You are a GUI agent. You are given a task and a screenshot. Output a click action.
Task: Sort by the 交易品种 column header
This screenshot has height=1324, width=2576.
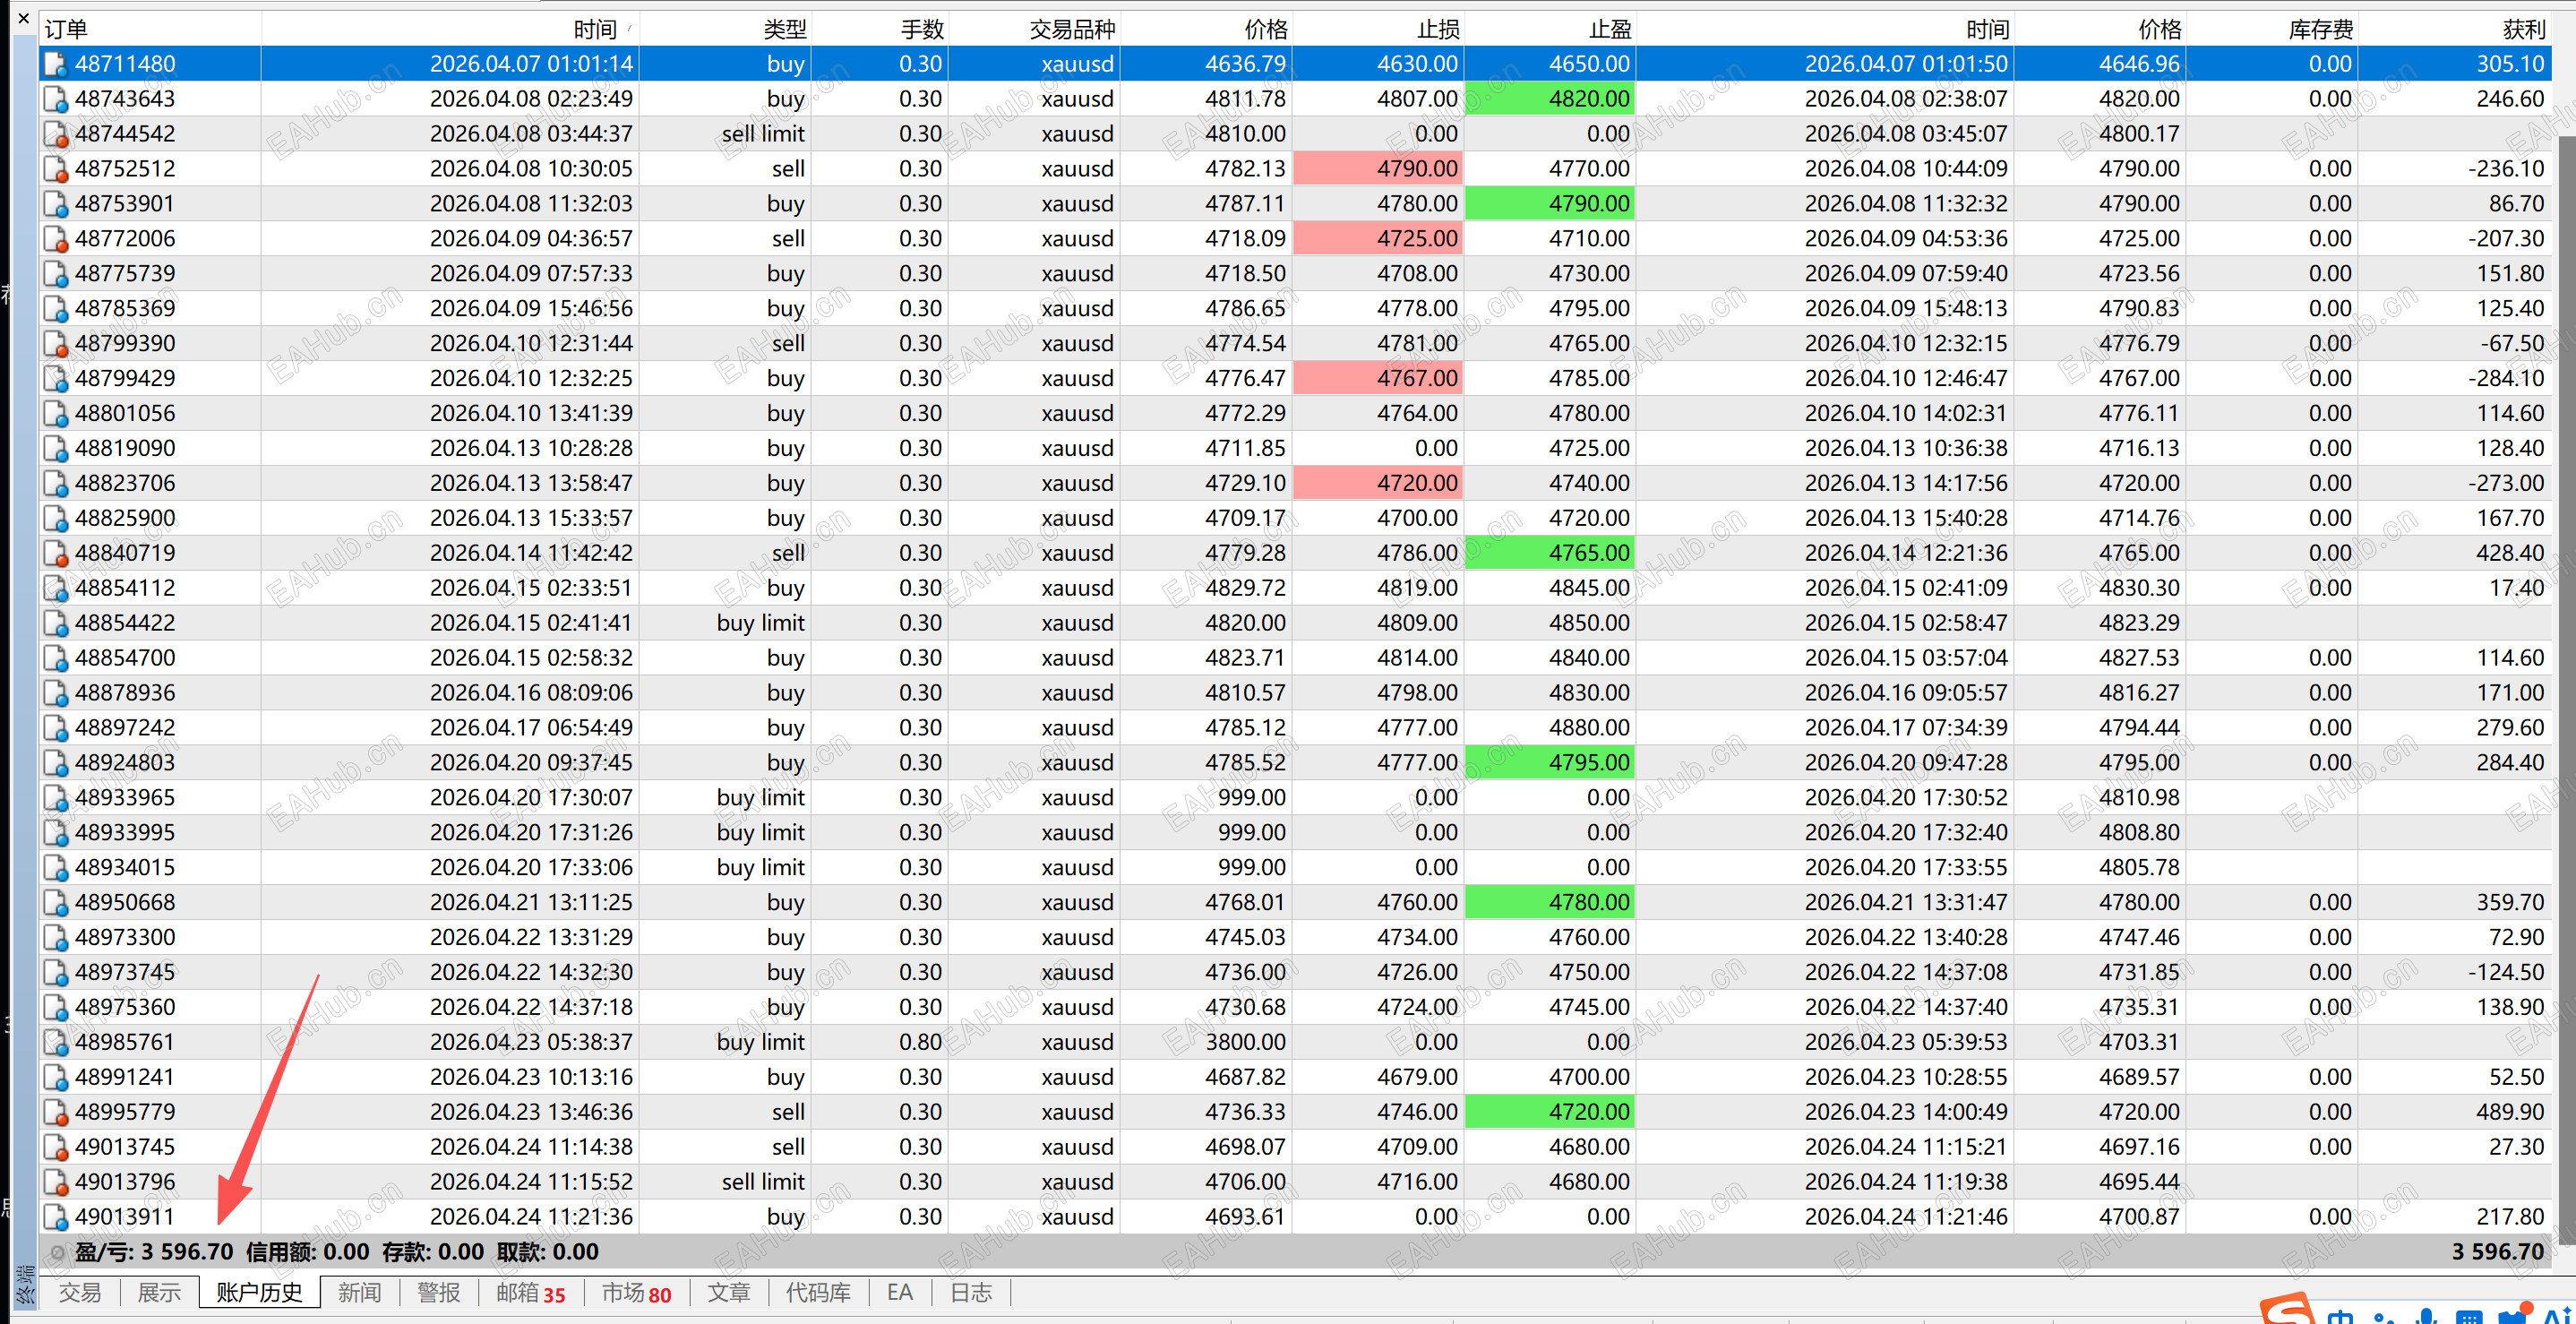point(1071,29)
